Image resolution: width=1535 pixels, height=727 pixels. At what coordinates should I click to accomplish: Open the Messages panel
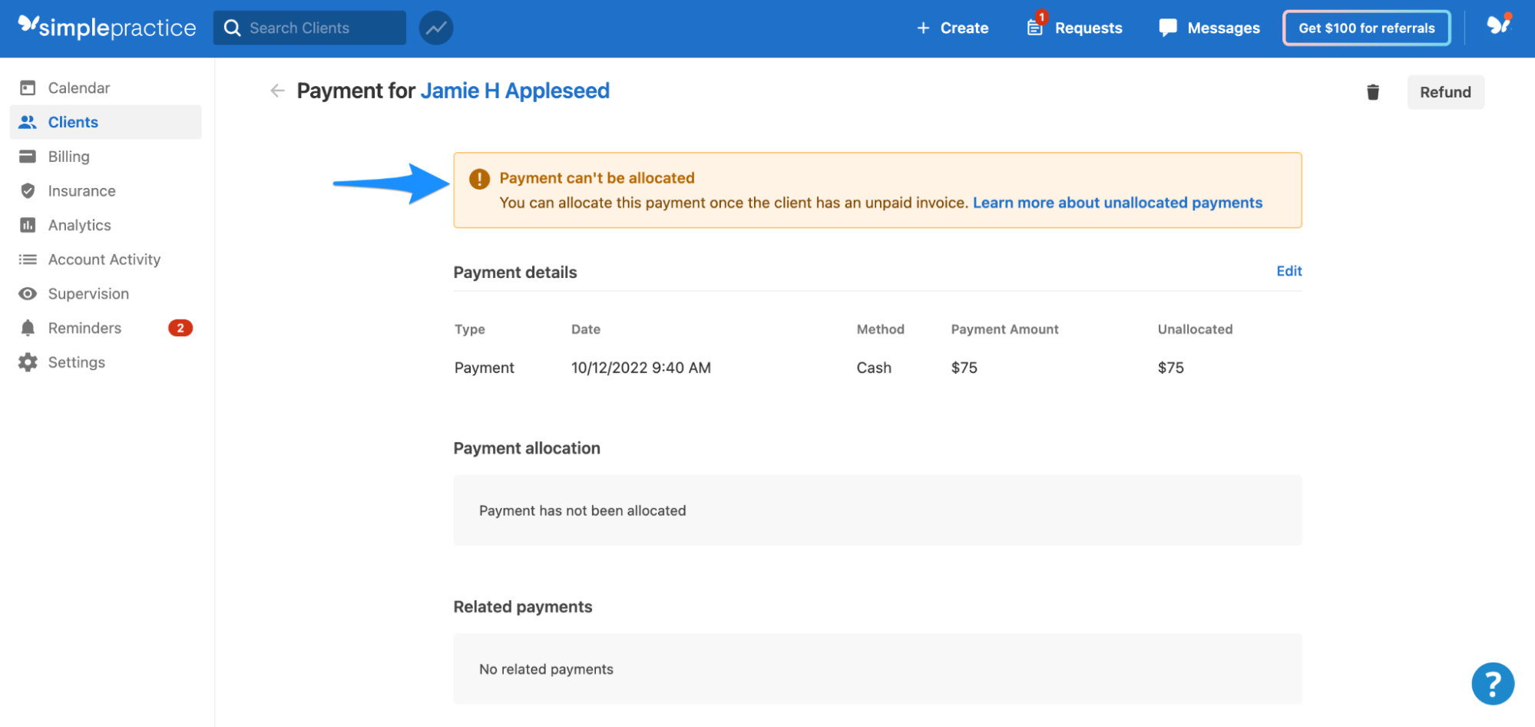[1208, 28]
